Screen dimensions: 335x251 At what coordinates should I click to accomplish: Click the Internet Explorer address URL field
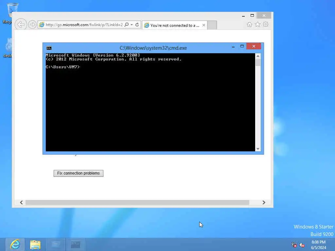pyautogui.click(x=84, y=25)
